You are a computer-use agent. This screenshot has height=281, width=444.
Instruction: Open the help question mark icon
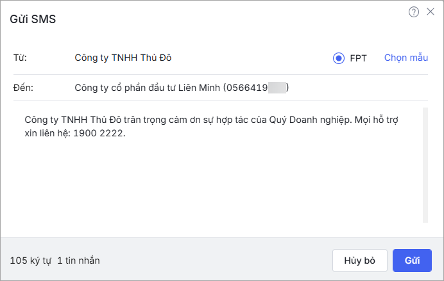(x=414, y=12)
